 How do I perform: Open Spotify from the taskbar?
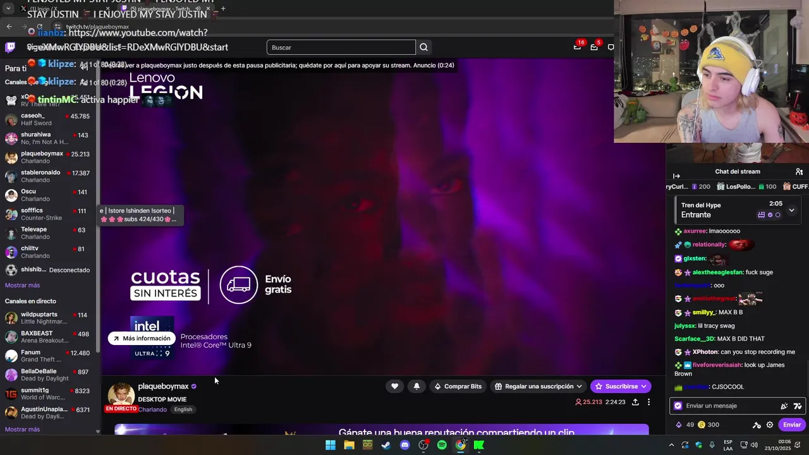point(442,445)
